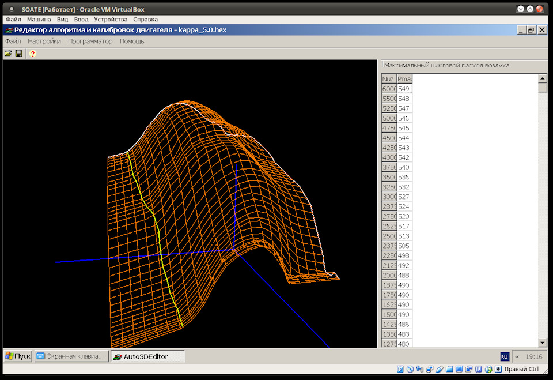
Task: Toggle the RU keyboard language indicator
Action: coord(505,357)
